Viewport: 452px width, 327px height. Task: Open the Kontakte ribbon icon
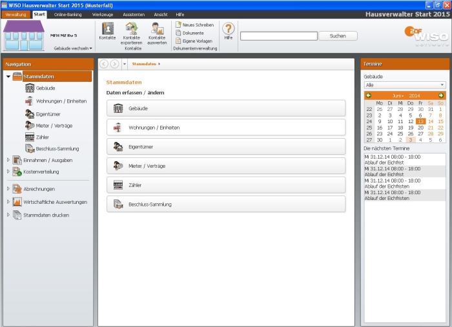point(108,28)
